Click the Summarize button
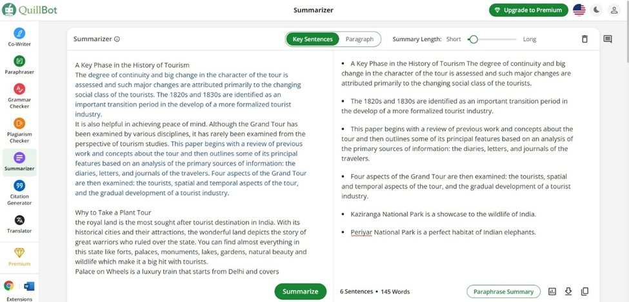 (300, 292)
